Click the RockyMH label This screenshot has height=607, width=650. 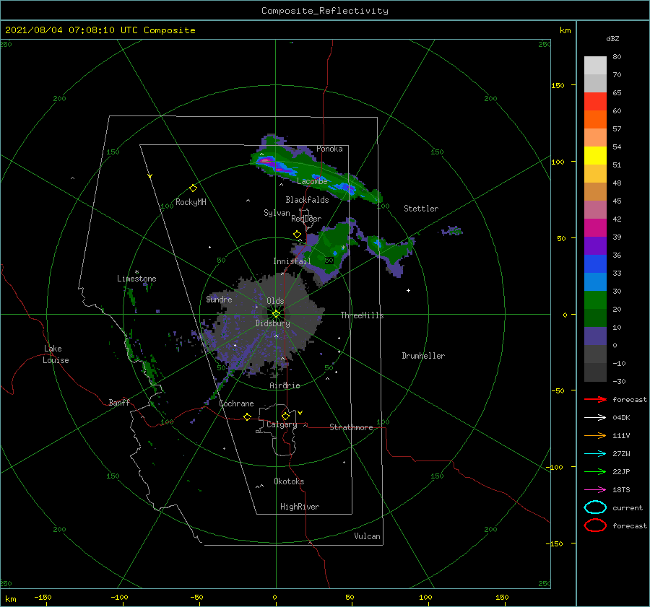click(x=191, y=202)
